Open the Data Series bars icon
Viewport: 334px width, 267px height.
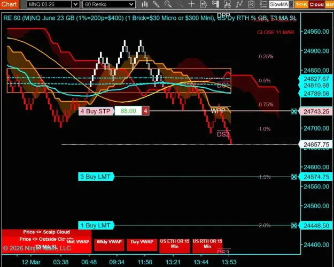(x=227, y=4)
